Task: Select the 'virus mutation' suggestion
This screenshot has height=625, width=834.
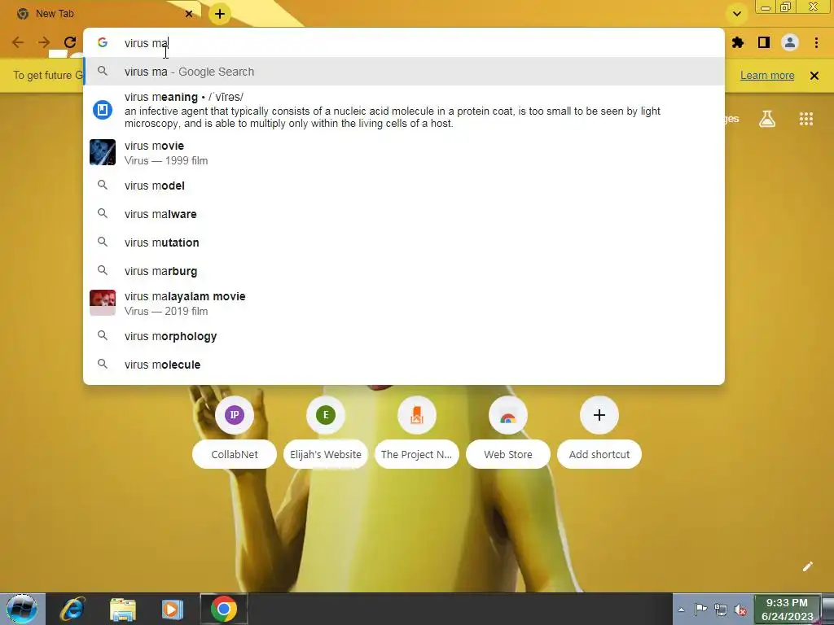Action: click(x=404, y=243)
